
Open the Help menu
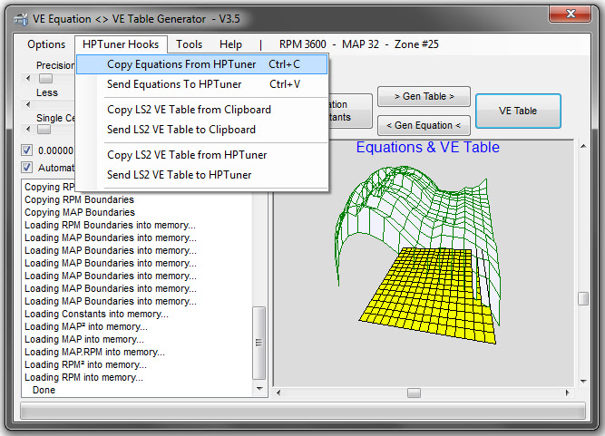pos(230,44)
